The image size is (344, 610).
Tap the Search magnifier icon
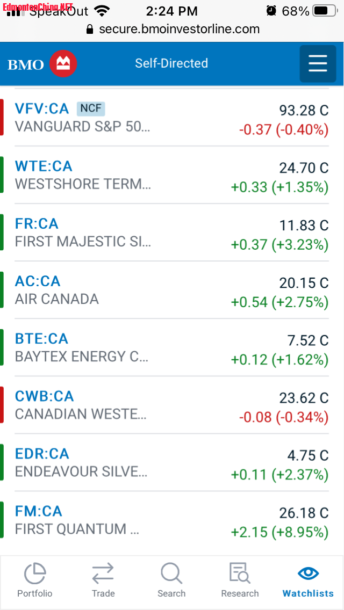coord(171,573)
